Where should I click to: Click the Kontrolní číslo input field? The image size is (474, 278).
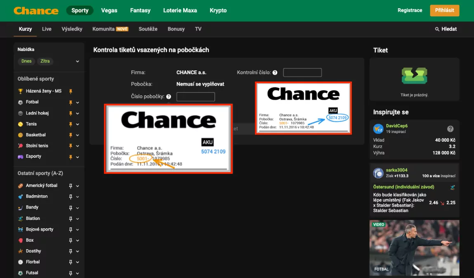coord(302,72)
